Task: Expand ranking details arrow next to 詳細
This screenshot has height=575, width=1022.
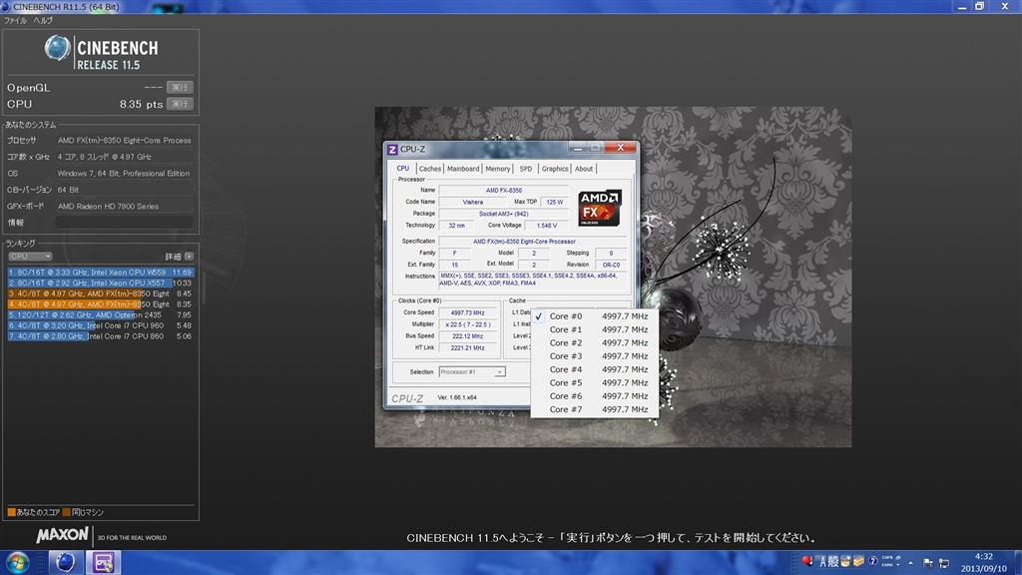Action: point(189,257)
